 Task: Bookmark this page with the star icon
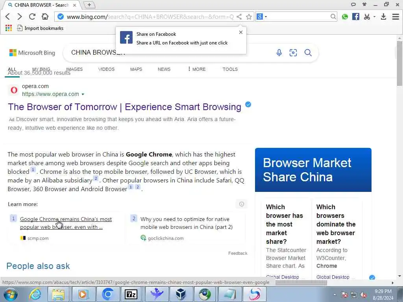coord(249,17)
